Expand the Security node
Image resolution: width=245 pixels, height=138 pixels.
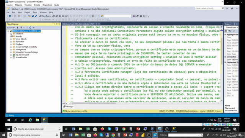click(x=11, y=36)
